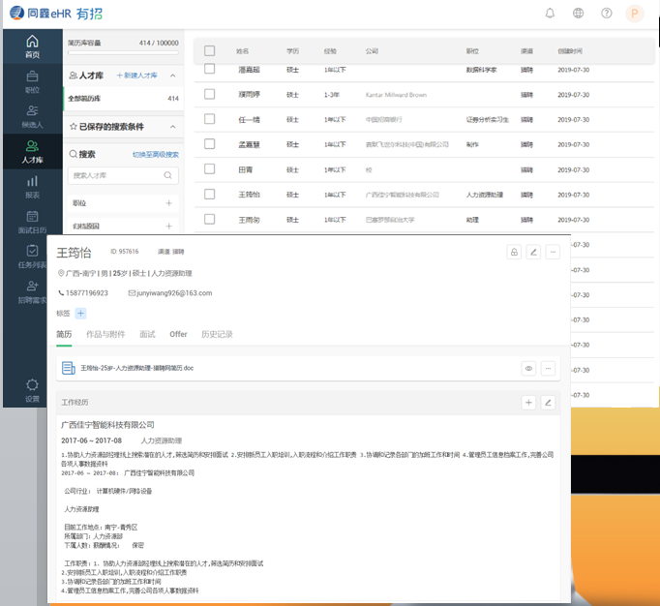Viewport: 660px width, 606px height.
Task: Click 切换至高级搜索 link
Action: (155, 155)
